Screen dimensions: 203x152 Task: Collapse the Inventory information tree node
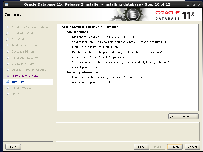pyautogui.click(x=64, y=72)
